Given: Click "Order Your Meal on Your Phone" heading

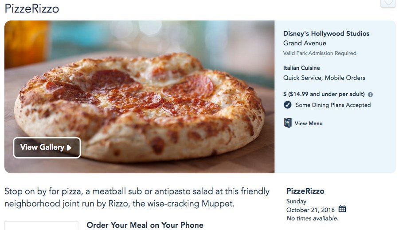Looking at the screenshot, I should click(145, 225).
